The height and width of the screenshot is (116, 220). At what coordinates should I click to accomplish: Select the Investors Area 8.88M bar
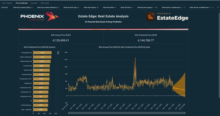[41, 66]
